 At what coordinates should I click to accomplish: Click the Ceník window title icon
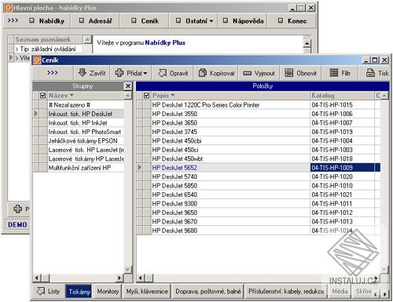[37, 60]
